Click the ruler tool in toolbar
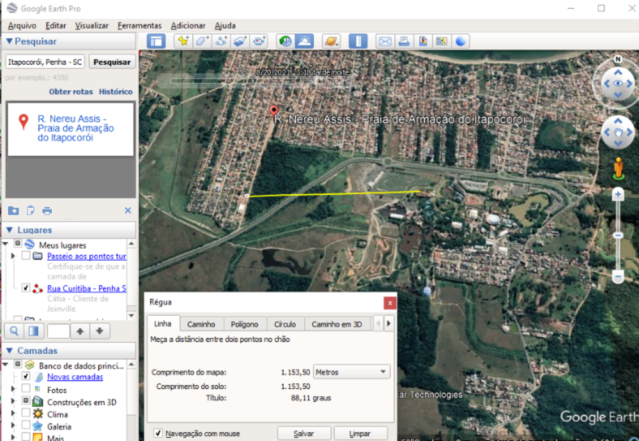 click(x=358, y=42)
